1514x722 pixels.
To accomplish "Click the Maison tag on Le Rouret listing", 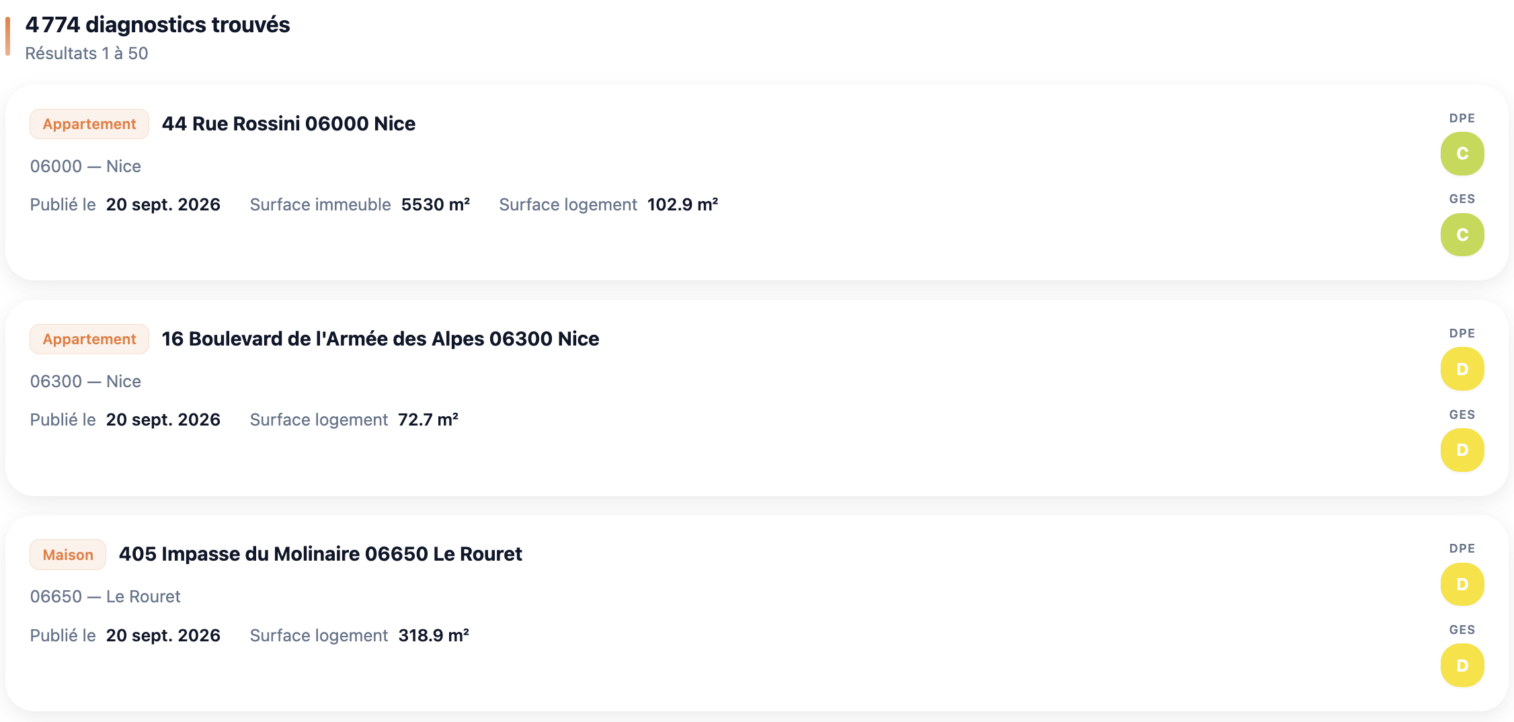I will point(68,555).
